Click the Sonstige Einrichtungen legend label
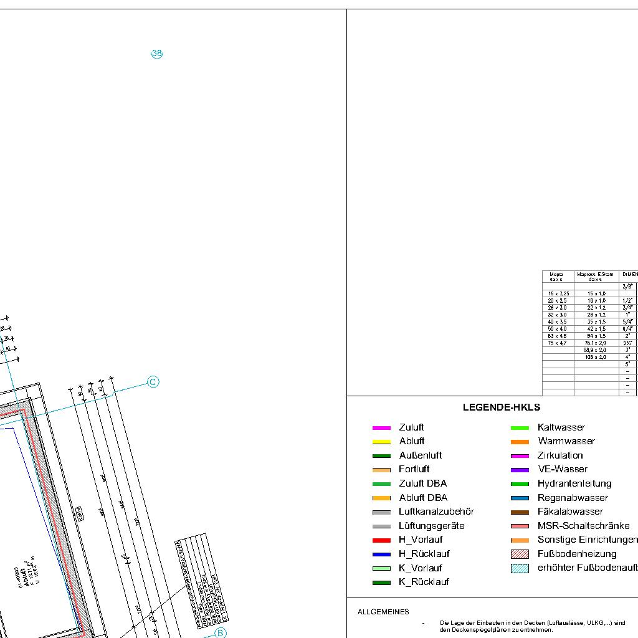 [588, 540]
